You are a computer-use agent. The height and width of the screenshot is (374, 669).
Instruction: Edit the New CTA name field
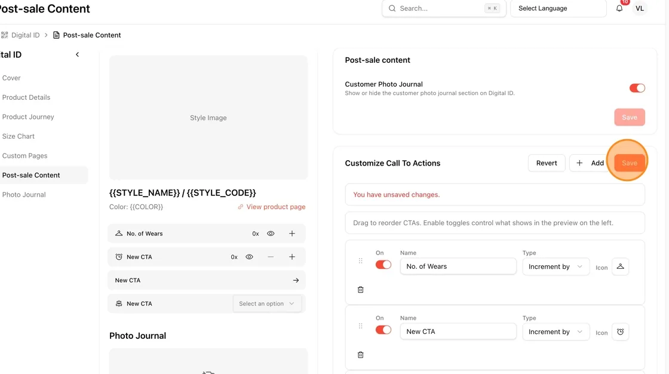pyautogui.click(x=458, y=332)
